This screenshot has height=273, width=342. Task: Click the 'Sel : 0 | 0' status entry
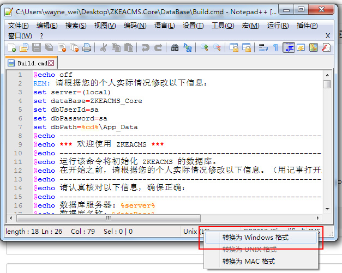pos(118,232)
